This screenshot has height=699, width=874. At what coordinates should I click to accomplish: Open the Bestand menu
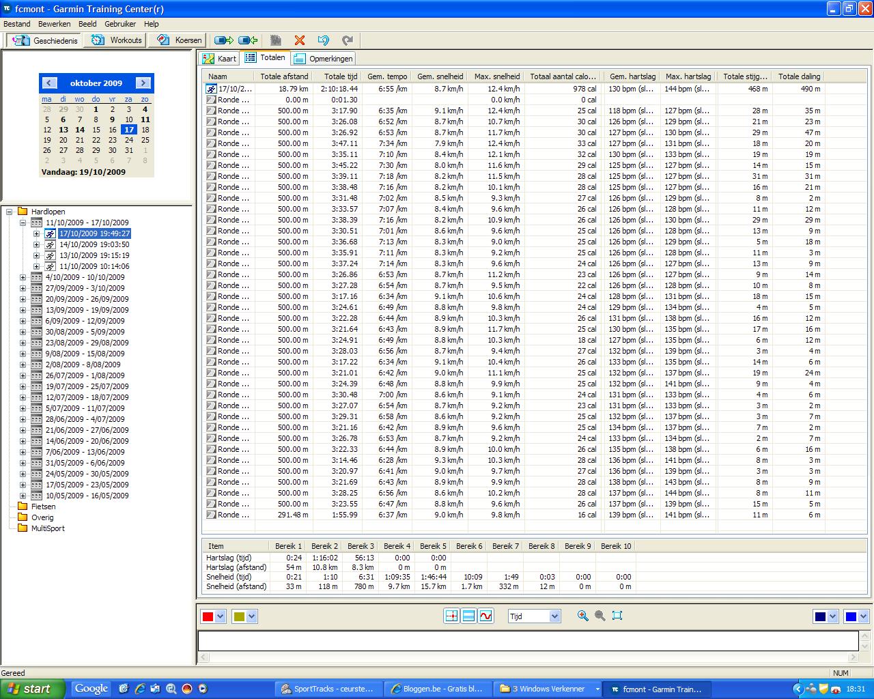(x=17, y=24)
